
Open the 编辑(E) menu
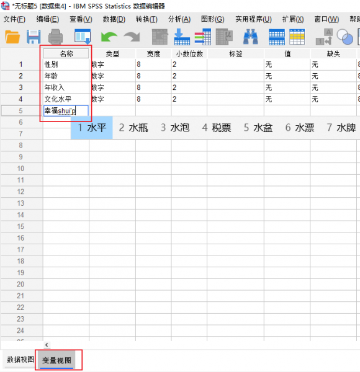[x=48, y=19]
